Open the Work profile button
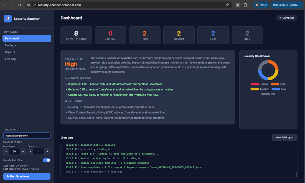 click(x=261, y=5)
